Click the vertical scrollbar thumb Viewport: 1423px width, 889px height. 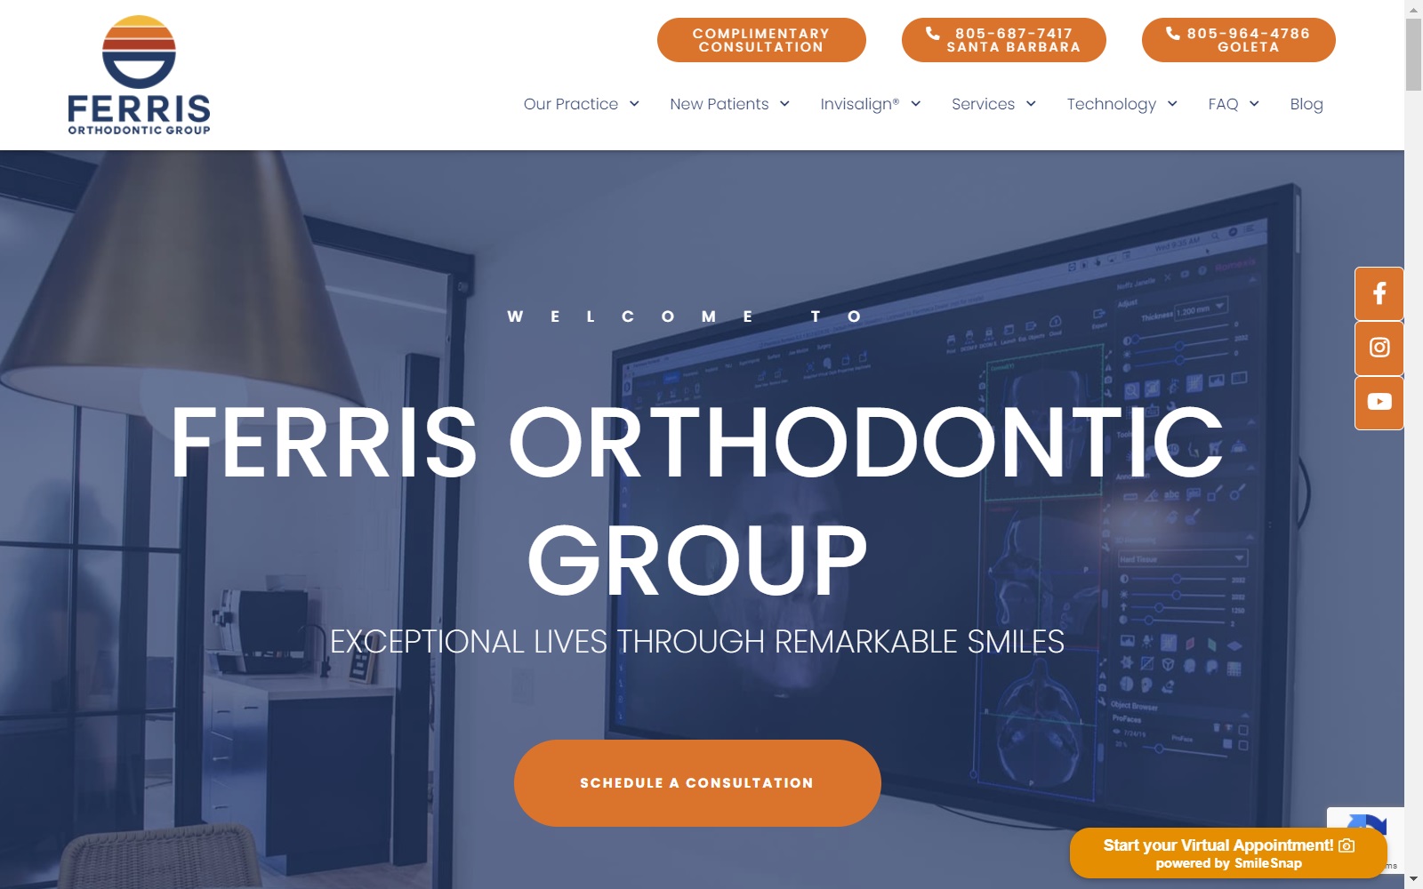[1413, 53]
